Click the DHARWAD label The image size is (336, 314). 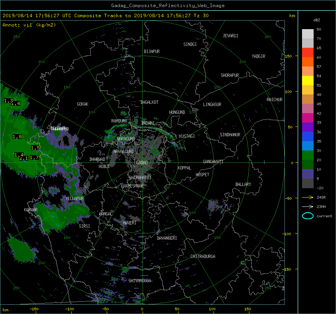pos(97,159)
